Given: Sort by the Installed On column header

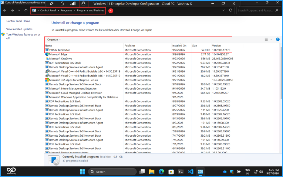Looking at the screenshot, I should click(181, 46).
